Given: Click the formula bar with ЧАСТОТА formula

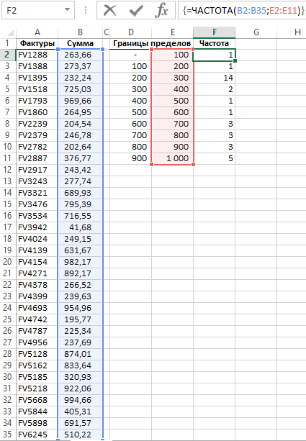Looking at the screenshot, I should (x=242, y=10).
